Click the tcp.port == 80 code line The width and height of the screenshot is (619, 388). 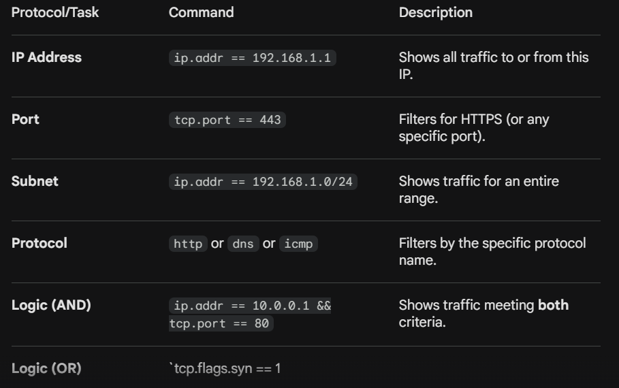pos(219,323)
